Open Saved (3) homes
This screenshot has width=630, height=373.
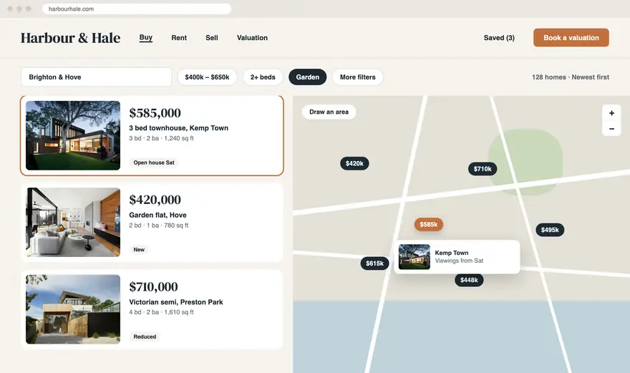pos(499,38)
